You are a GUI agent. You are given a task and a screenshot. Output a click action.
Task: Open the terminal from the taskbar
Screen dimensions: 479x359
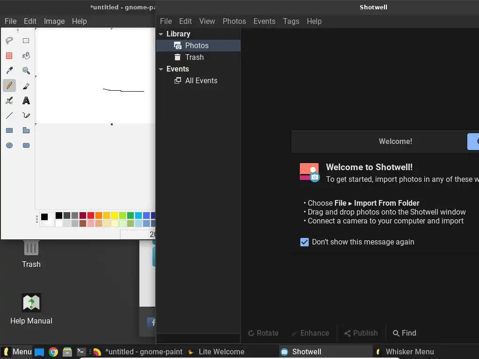tap(81, 352)
